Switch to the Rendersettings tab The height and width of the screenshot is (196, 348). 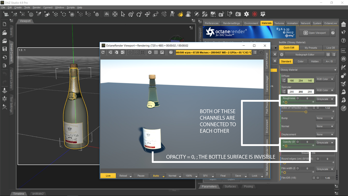coord(231,23)
